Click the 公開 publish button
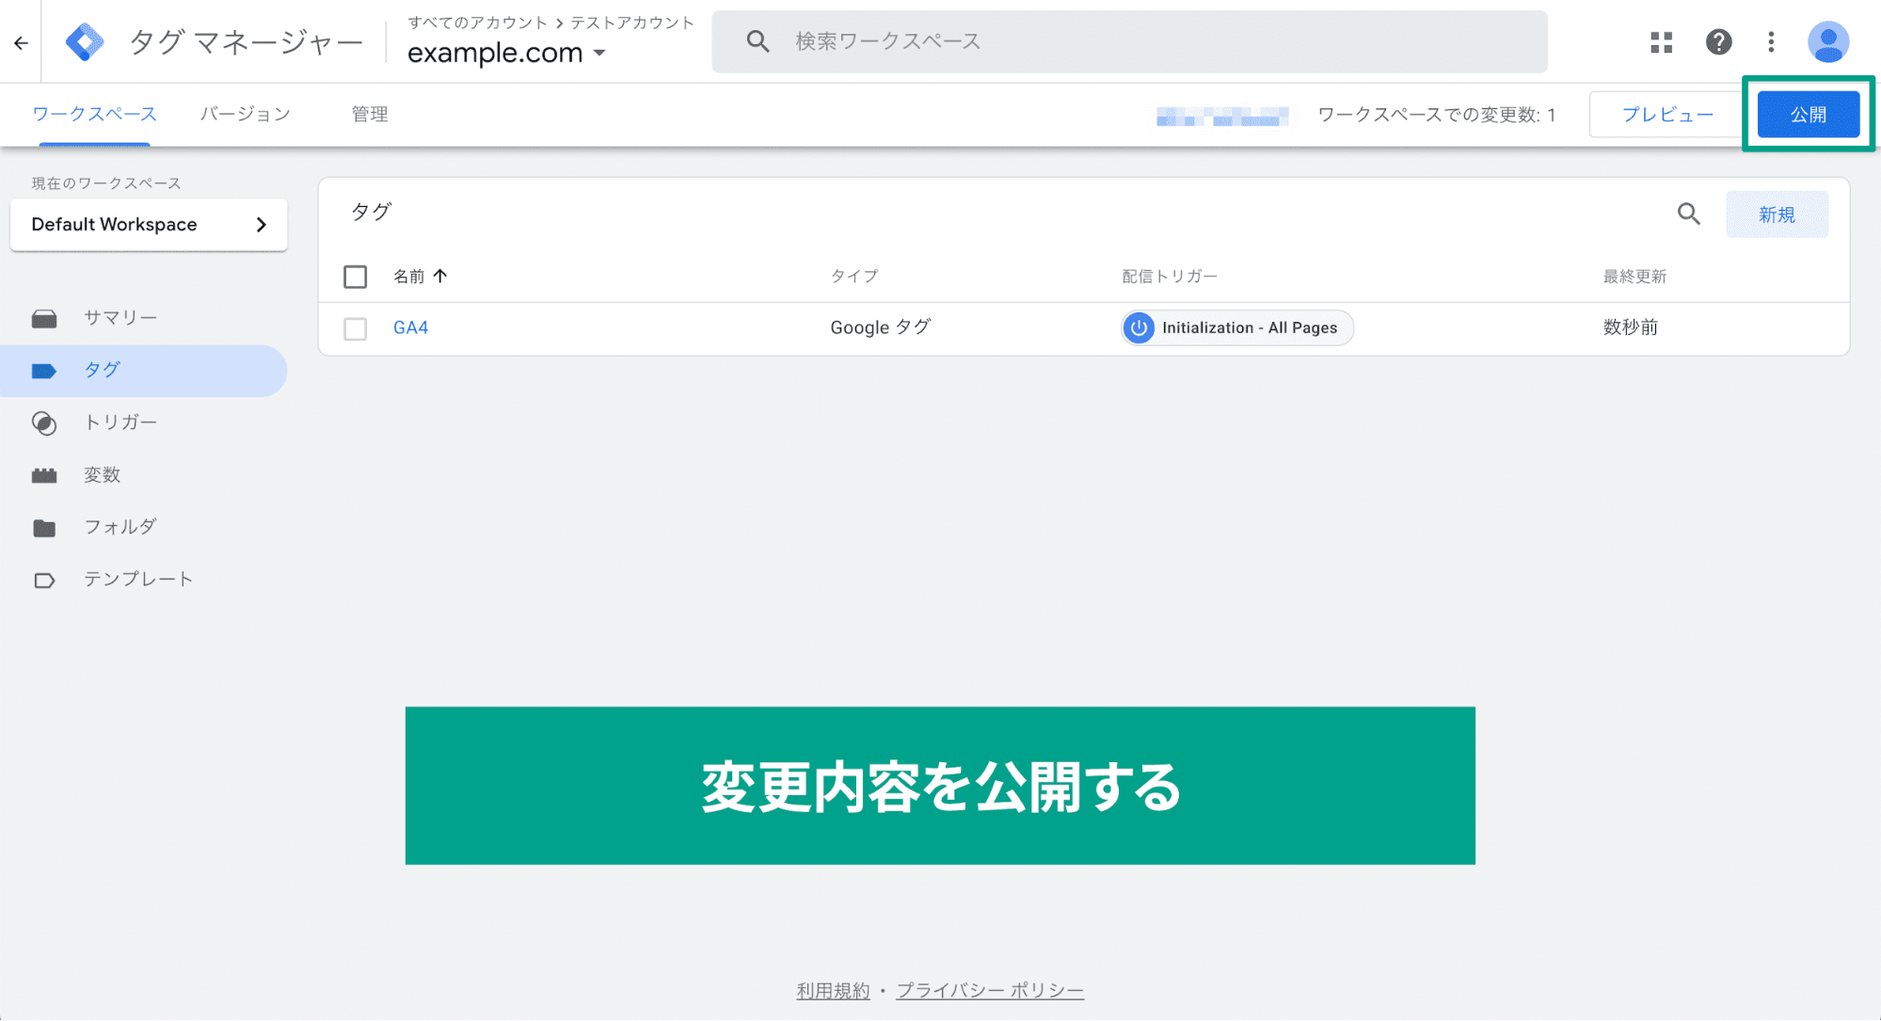This screenshot has height=1021, width=1881. coord(1809,114)
